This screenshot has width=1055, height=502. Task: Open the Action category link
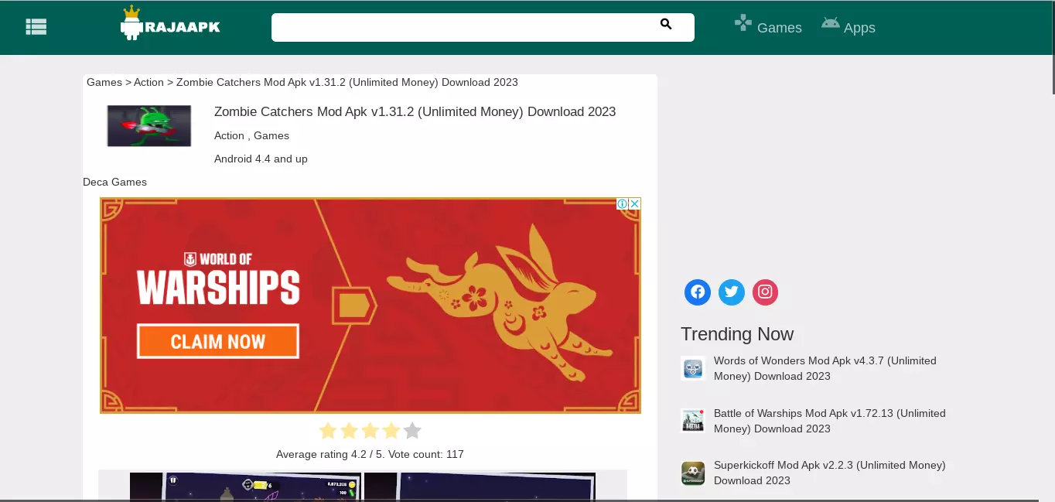(229, 135)
